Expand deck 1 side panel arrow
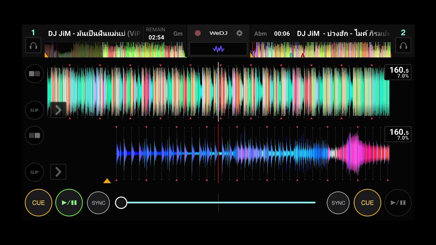 tap(58, 110)
